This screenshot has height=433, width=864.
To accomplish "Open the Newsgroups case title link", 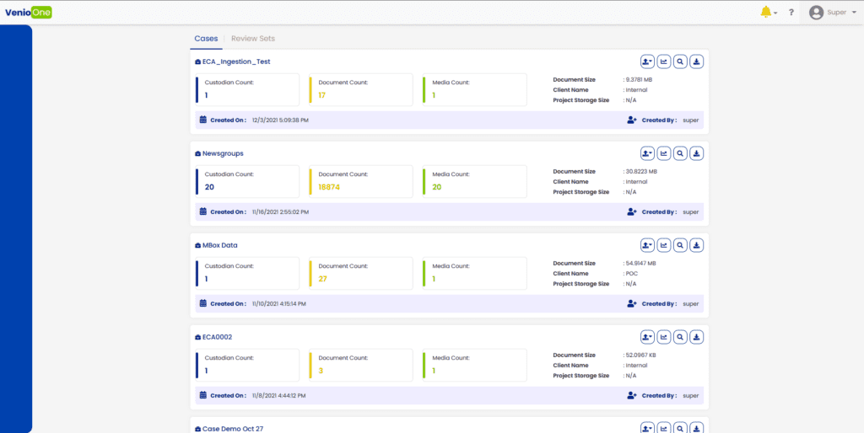I will [223, 153].
